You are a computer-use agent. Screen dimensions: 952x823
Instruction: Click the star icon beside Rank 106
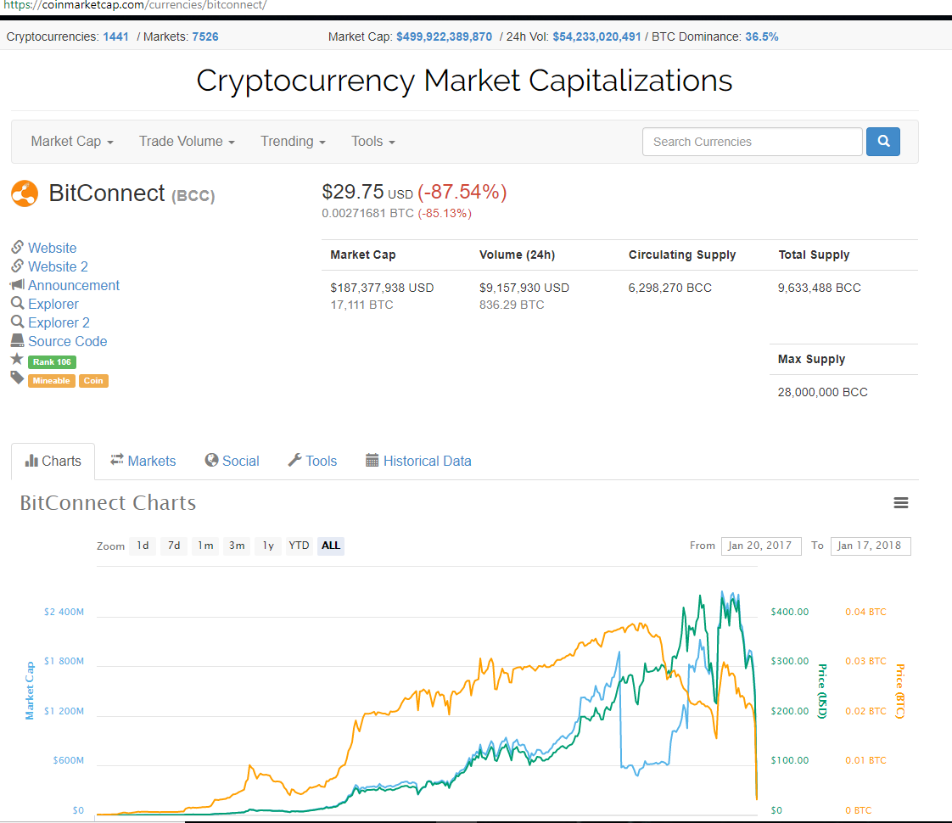tap(17, 359)
